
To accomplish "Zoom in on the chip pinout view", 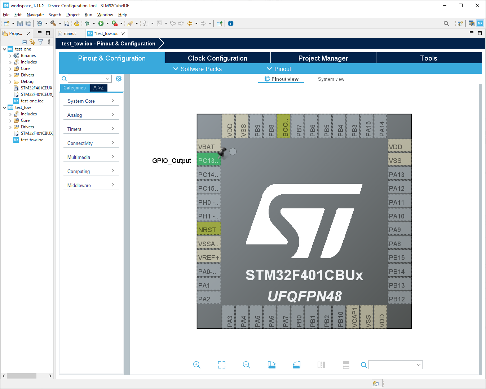I will pyautogui.click(x=197, y=364).
